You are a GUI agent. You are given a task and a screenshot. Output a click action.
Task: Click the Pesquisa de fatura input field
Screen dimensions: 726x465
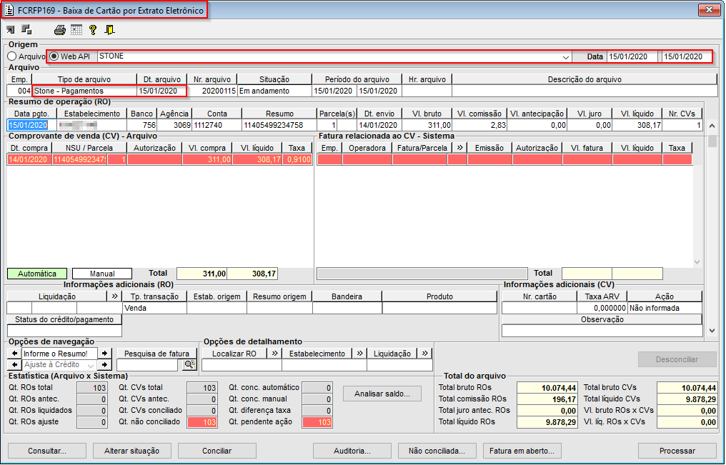(147, 365)
